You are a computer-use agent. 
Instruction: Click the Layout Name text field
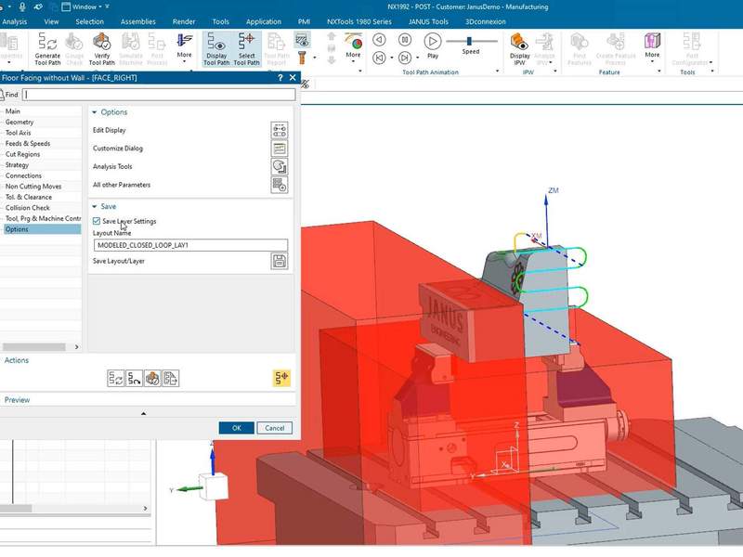(x=190, y=245)
